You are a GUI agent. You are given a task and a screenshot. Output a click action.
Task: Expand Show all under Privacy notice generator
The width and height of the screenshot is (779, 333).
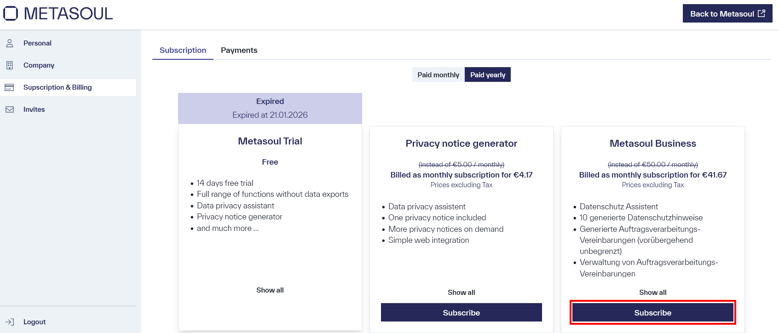pos(461,292)
